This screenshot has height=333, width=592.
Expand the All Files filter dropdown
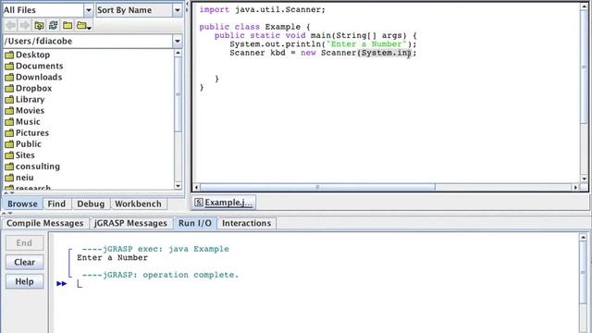click(88, 10)
